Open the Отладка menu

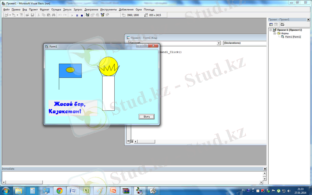point(56,9)
